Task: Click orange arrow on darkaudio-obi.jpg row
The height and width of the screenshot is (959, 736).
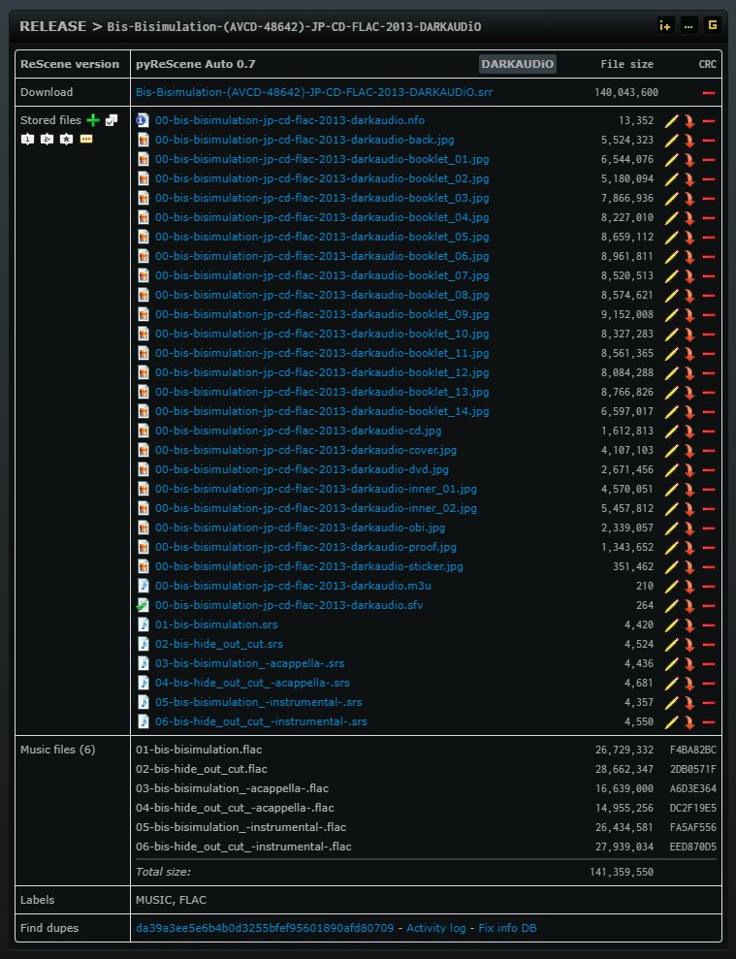Action: [x=689, y=528]
